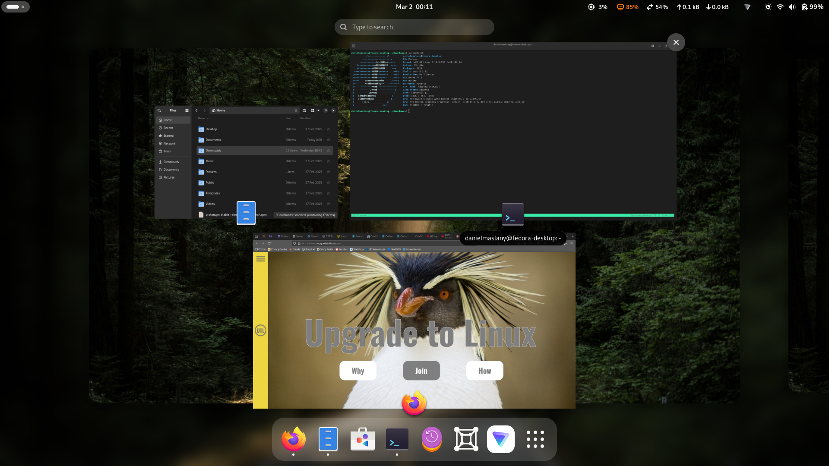
Task: Click the upload speed 0.1 kB indicator
Action: point(688,7)
